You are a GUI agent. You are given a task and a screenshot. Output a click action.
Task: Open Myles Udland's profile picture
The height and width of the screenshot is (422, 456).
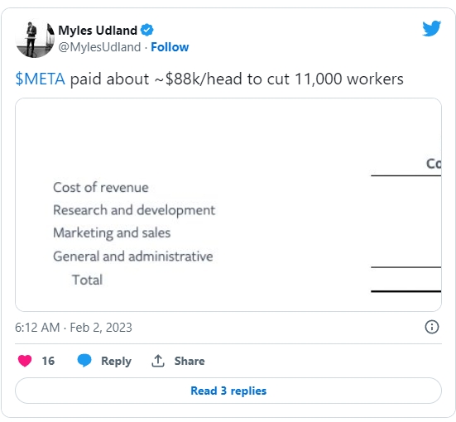click(35, 39)
